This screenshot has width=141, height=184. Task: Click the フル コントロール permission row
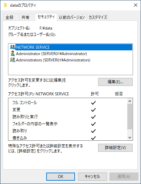pyautogui.click(x=68, y=103)
